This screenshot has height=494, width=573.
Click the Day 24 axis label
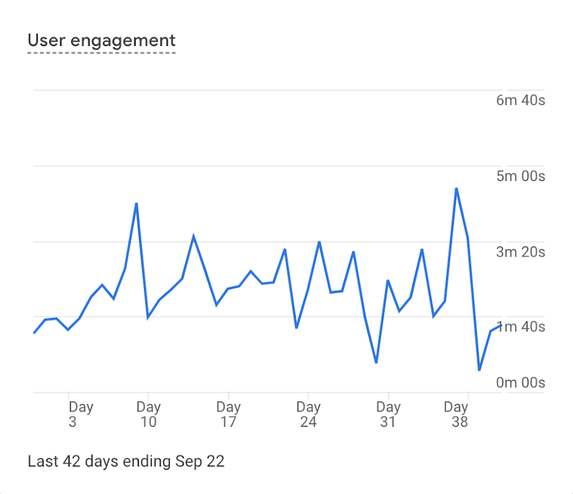click(x=308, y=414)
